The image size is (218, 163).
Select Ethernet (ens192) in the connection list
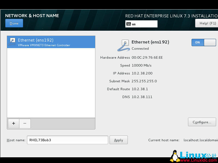[x=51, y=42]
